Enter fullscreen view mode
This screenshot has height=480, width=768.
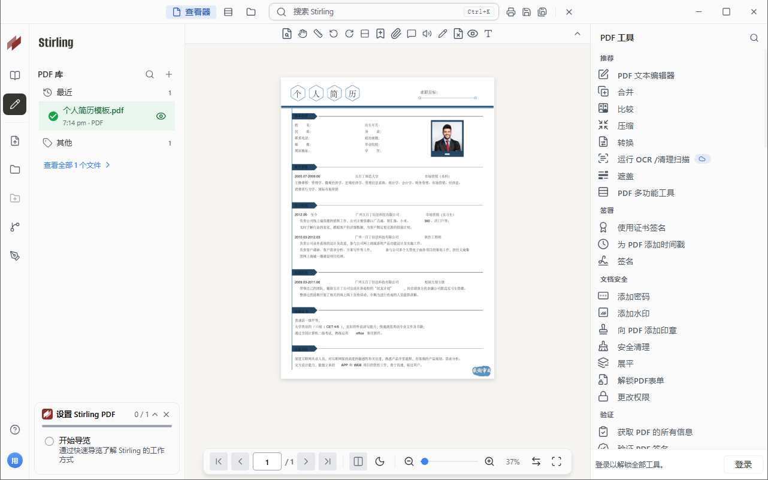click(x=557, y=461)
